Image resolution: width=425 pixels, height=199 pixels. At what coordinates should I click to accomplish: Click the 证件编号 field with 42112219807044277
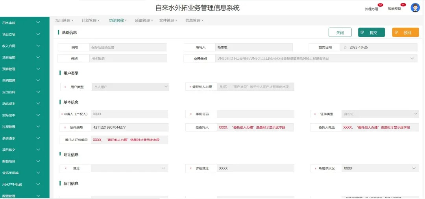pyautogui.click(x=130, y=127)
